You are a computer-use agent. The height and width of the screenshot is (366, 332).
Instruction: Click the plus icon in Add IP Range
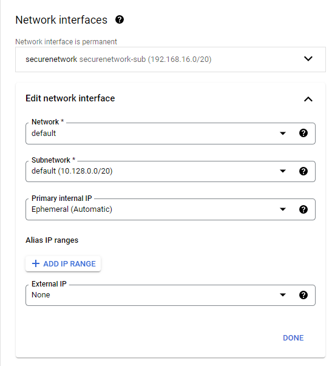click(36, 263)
